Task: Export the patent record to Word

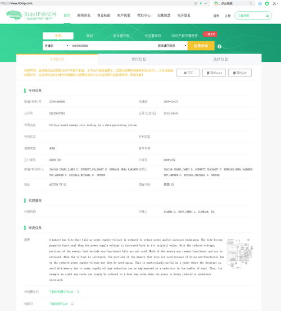Action: [214, 73]
